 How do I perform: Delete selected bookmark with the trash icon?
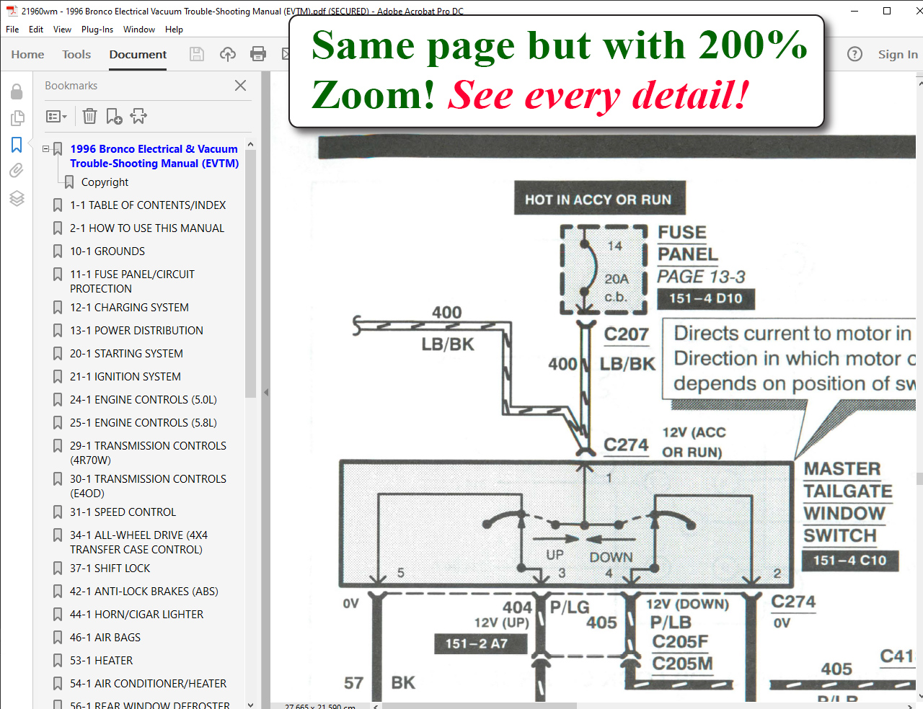(x=89, y=116)
